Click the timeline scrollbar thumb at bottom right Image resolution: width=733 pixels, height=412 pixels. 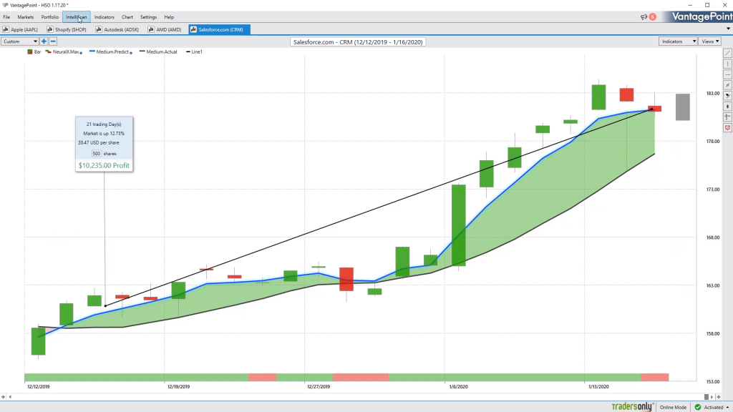707,396
